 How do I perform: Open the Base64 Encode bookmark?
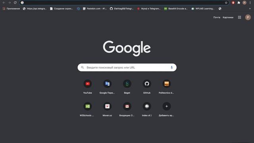click(x=176, y=9)
